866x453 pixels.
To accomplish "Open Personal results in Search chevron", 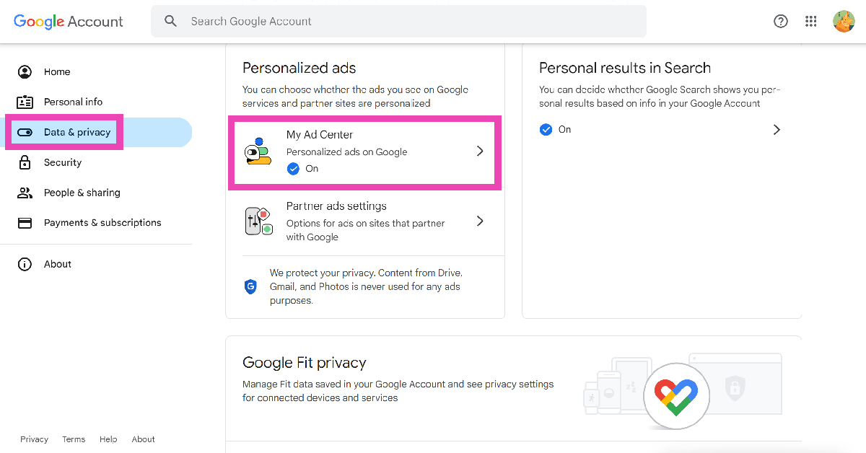I will (x=777, y=130).
